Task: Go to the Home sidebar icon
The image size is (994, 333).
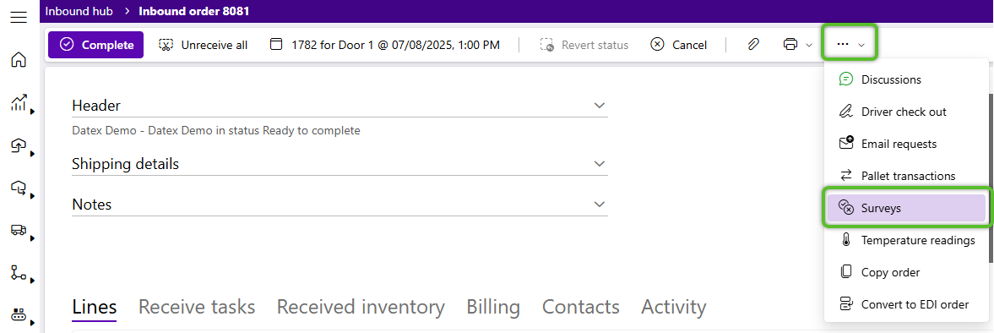Action: coord(19,60)
